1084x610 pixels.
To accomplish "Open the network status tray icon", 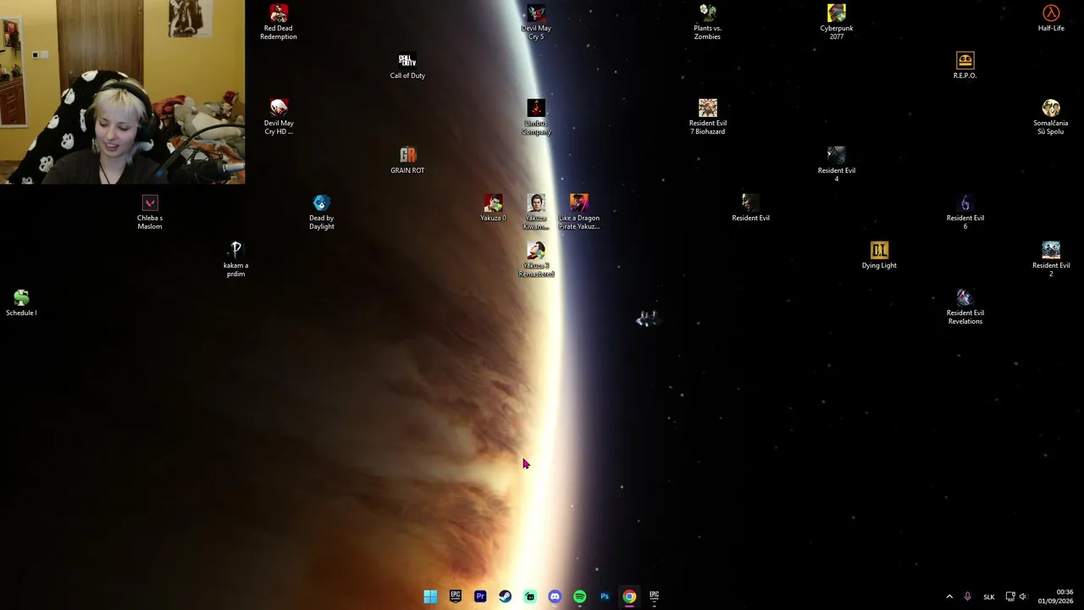I will click(1010, 596).
